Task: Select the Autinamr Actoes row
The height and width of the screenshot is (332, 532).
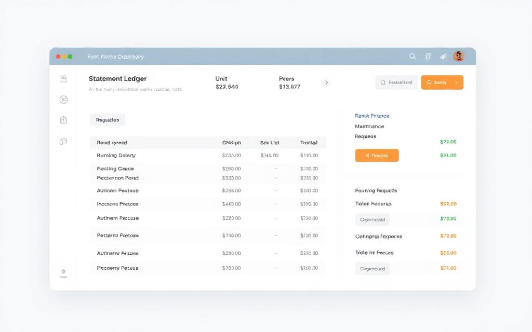Action: point(208,253)
